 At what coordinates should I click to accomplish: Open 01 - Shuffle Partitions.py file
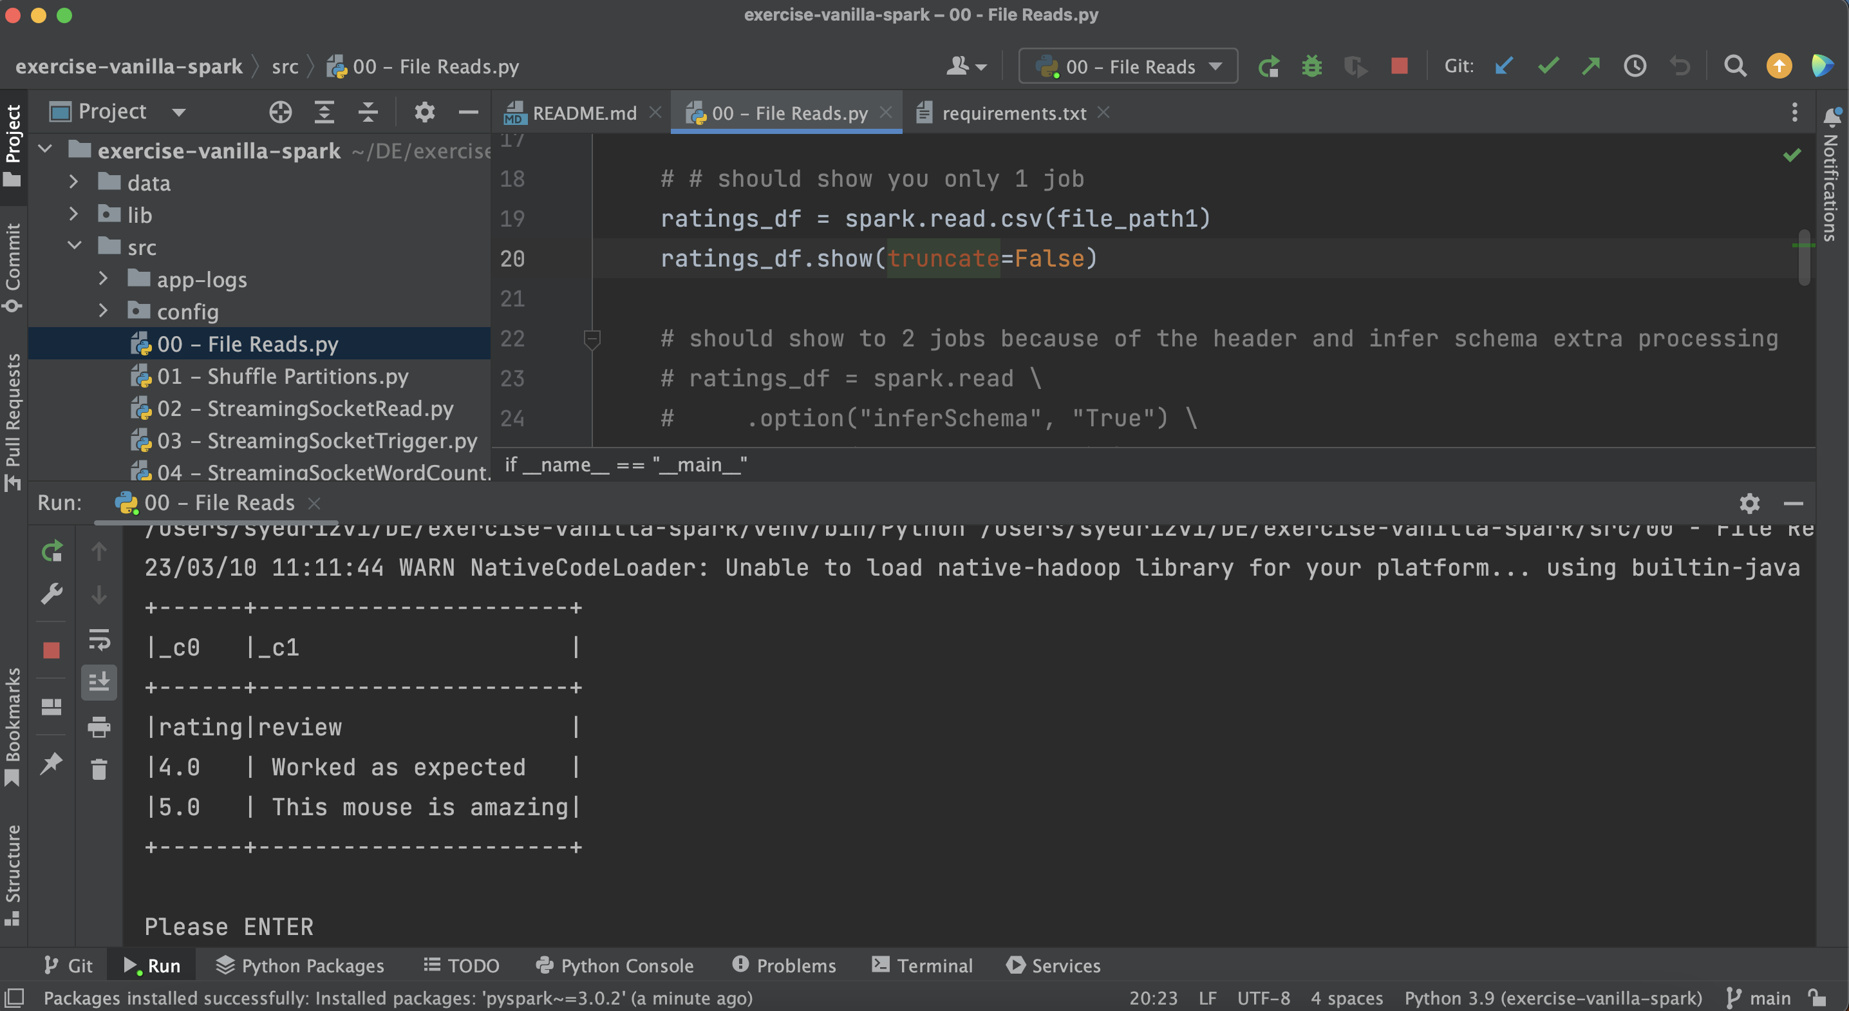(x=282, y=376)
